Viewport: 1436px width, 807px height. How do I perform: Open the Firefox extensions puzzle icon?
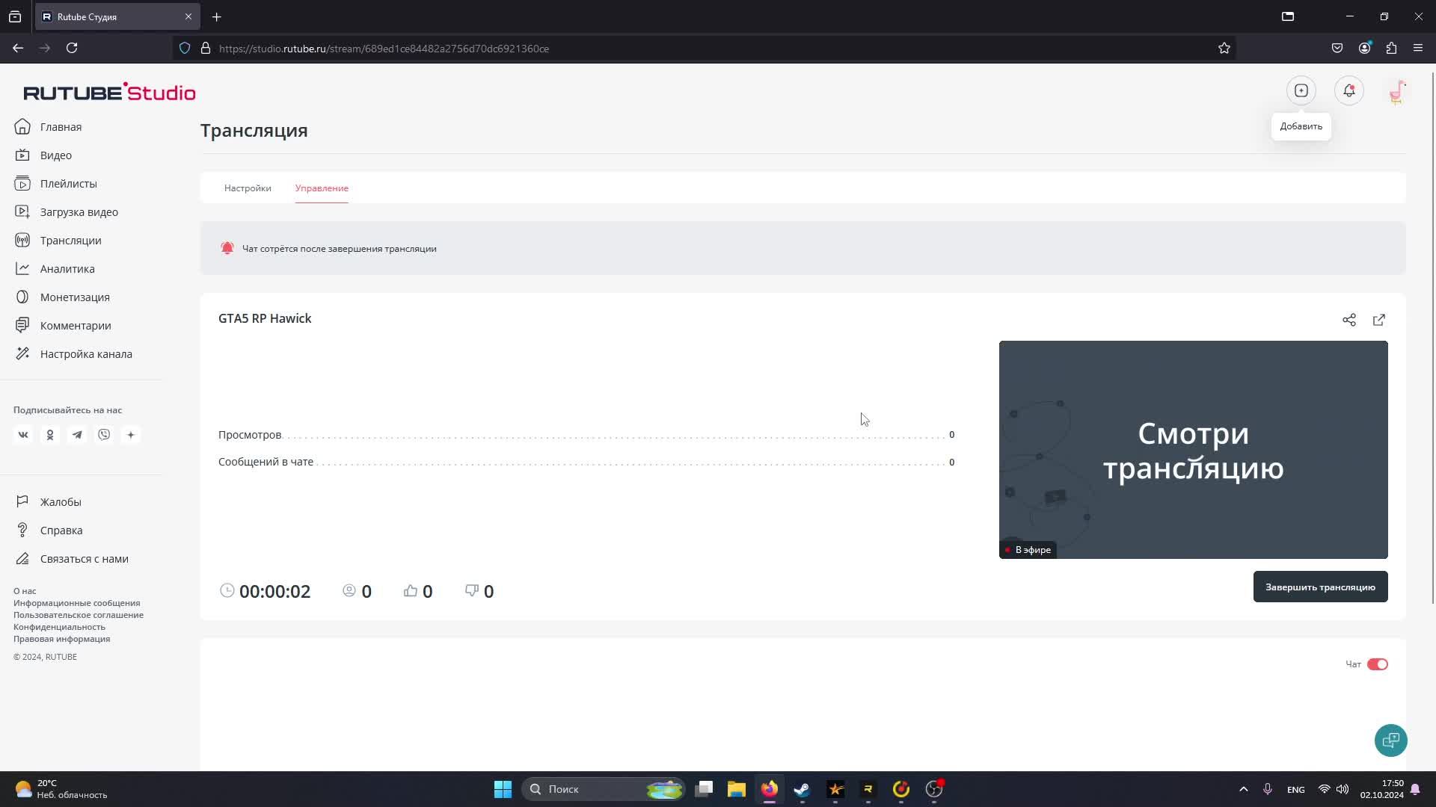coord(1391,49)
